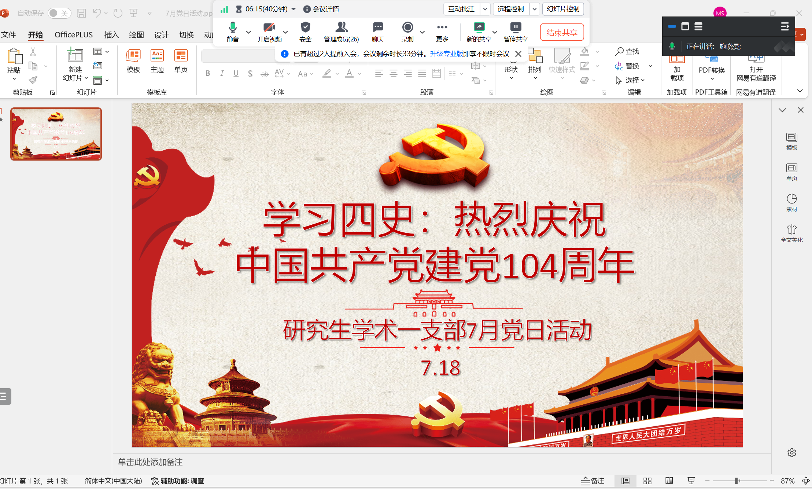Expand the 互动批注 dropdown arrow
The height and width of the screenshot is (489, 812).
(x=485, y=9)
